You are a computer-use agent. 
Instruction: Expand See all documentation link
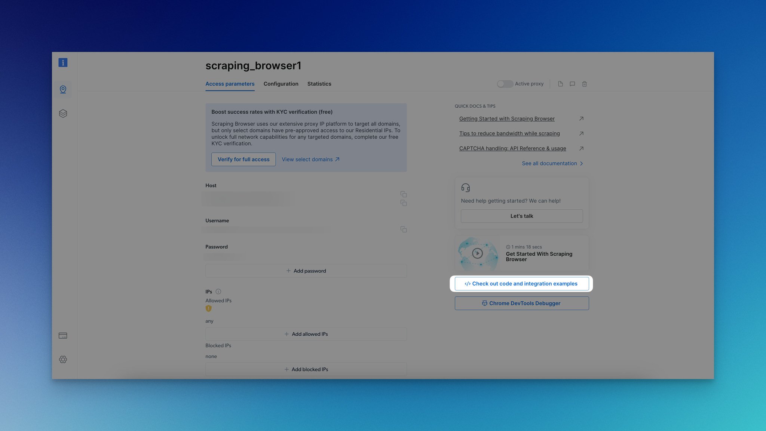(552, 163)
